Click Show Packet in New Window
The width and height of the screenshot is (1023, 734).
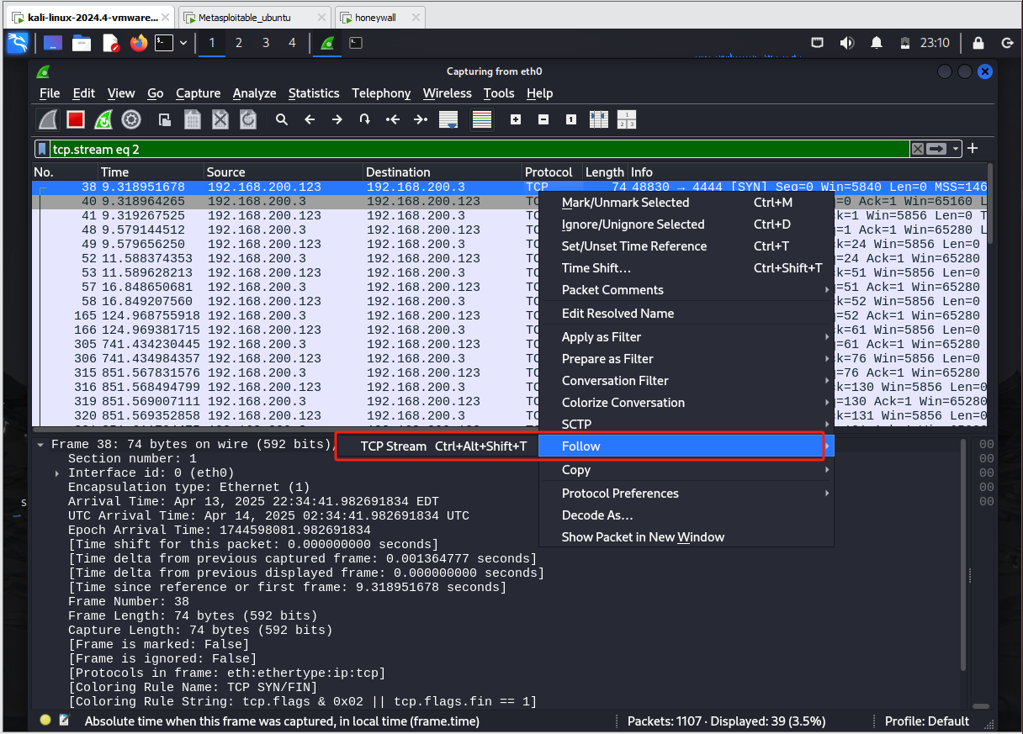point(686,537)
